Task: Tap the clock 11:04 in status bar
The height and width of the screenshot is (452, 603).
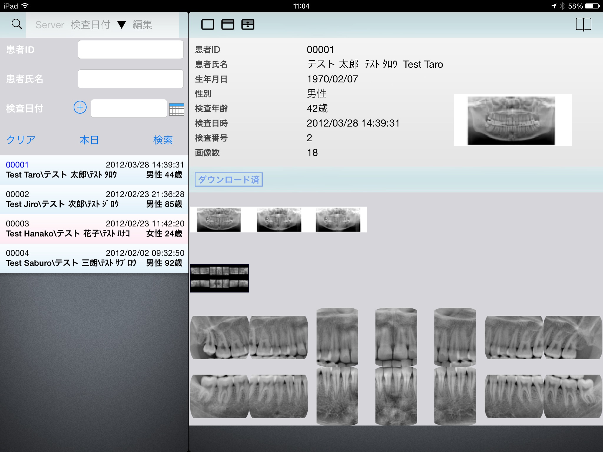Action: (301, 6)
